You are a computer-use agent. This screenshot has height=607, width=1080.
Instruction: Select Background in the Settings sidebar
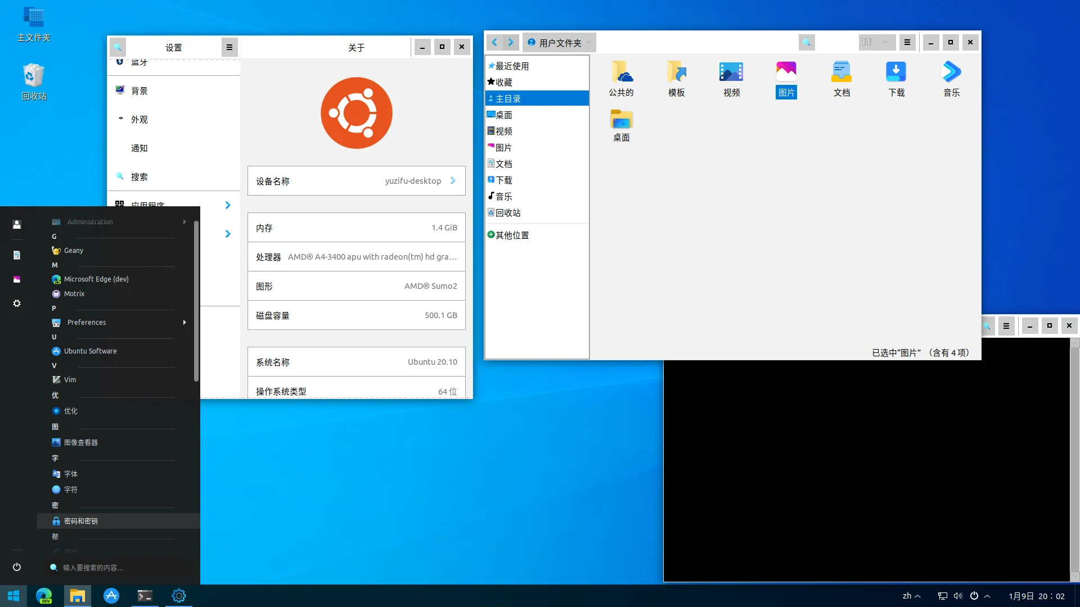click(139, 91)
